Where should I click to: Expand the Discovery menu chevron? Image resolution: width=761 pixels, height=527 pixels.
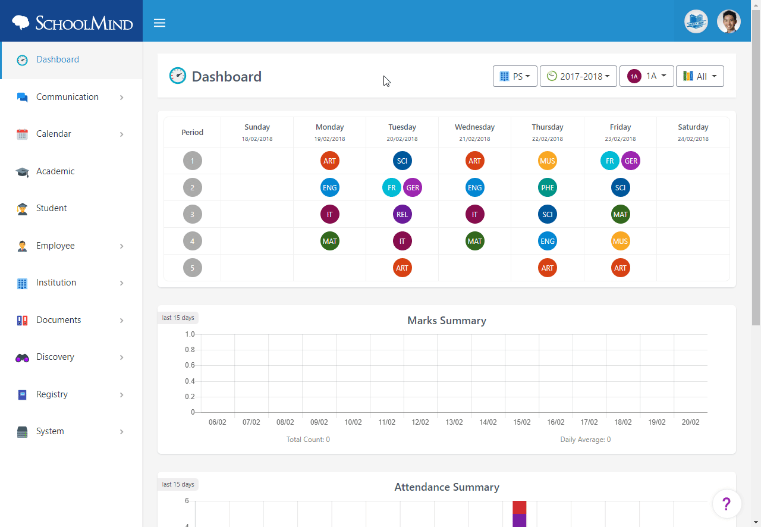tap(121, 357)
